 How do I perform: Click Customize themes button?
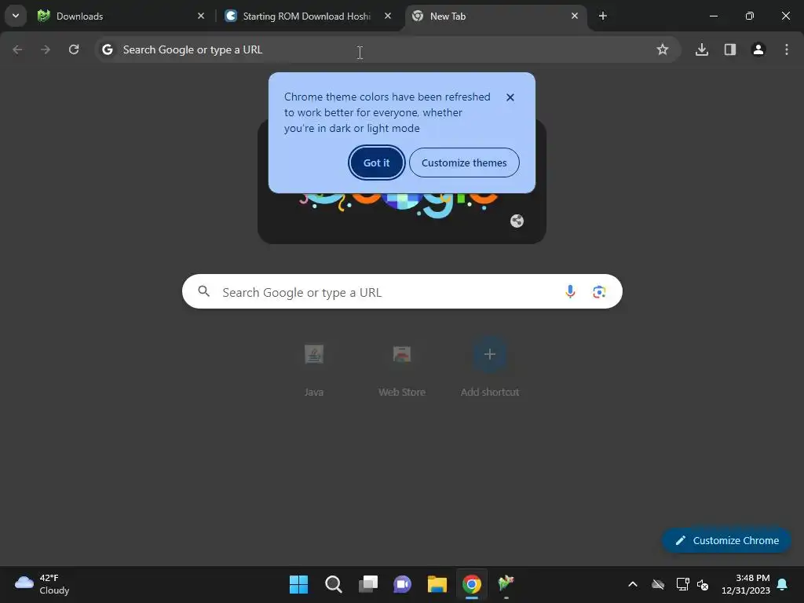(464, 163)
